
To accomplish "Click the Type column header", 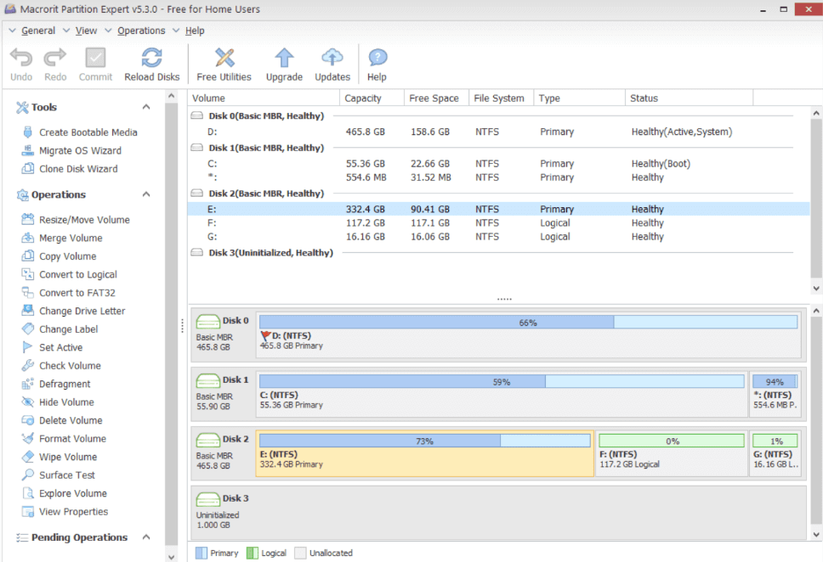I will click(x=579, y=98).
